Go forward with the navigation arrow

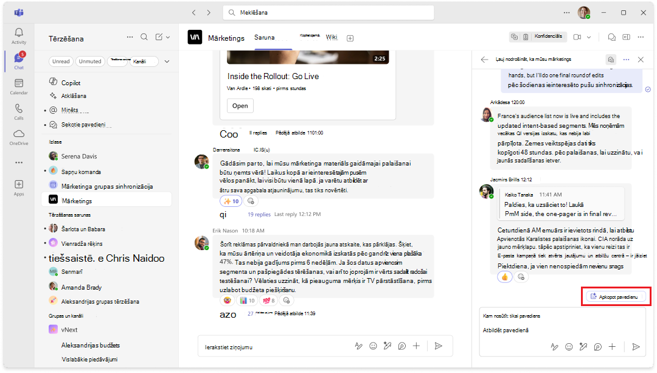209,13
